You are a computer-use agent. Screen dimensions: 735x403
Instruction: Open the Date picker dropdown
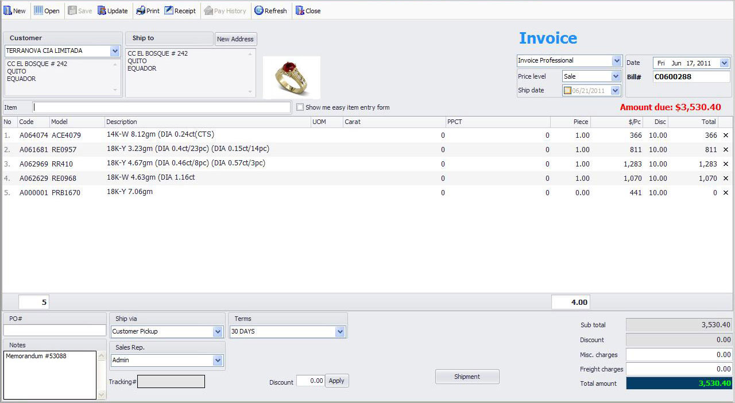click(x=724, y=63)
